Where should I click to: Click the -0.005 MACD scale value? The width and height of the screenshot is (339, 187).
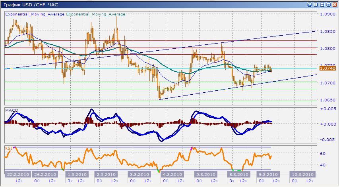[328, 139]
